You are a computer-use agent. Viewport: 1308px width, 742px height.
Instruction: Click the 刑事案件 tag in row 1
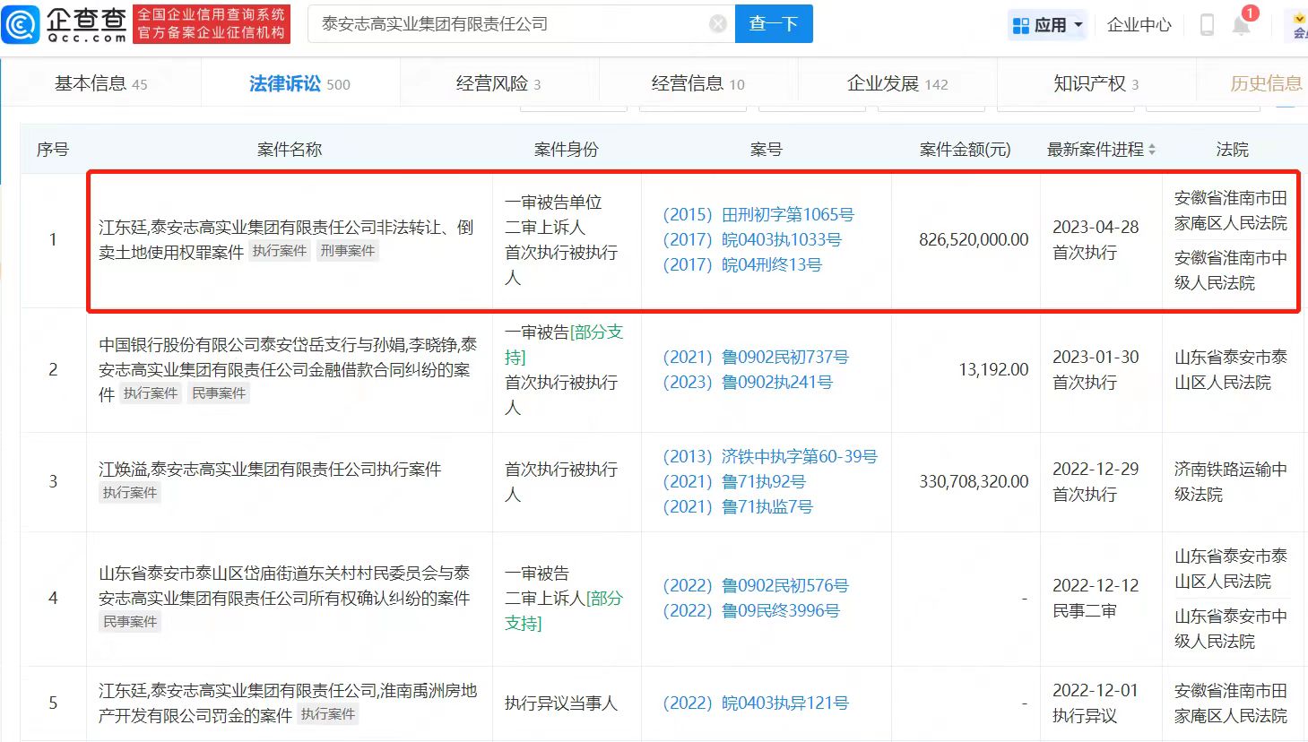[x=348, y=251]
